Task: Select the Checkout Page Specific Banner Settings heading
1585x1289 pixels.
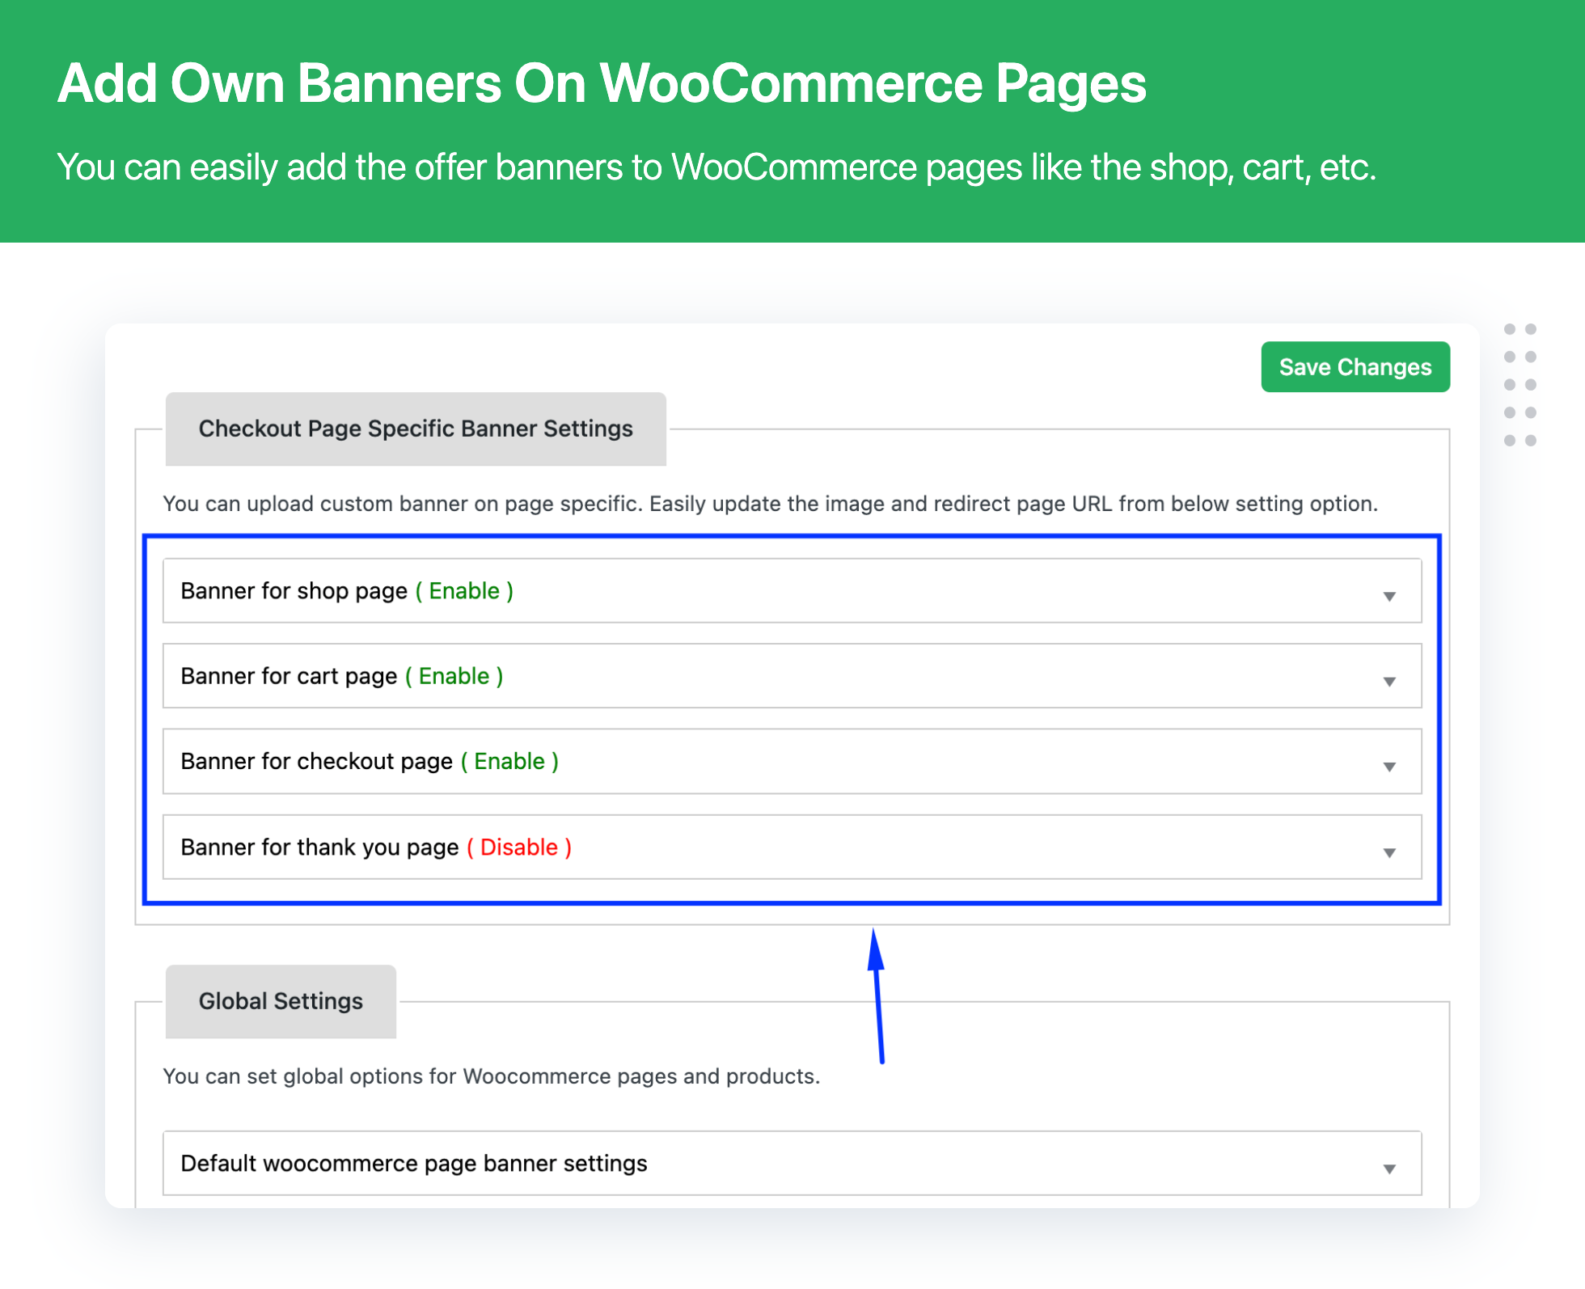Action: 416,429
